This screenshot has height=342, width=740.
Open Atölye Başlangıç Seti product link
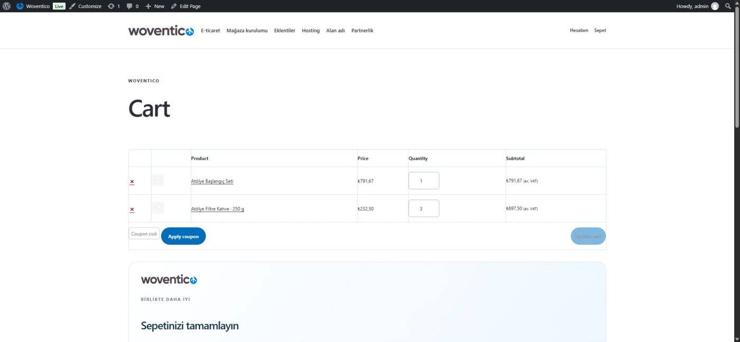(x=212, y=181)
